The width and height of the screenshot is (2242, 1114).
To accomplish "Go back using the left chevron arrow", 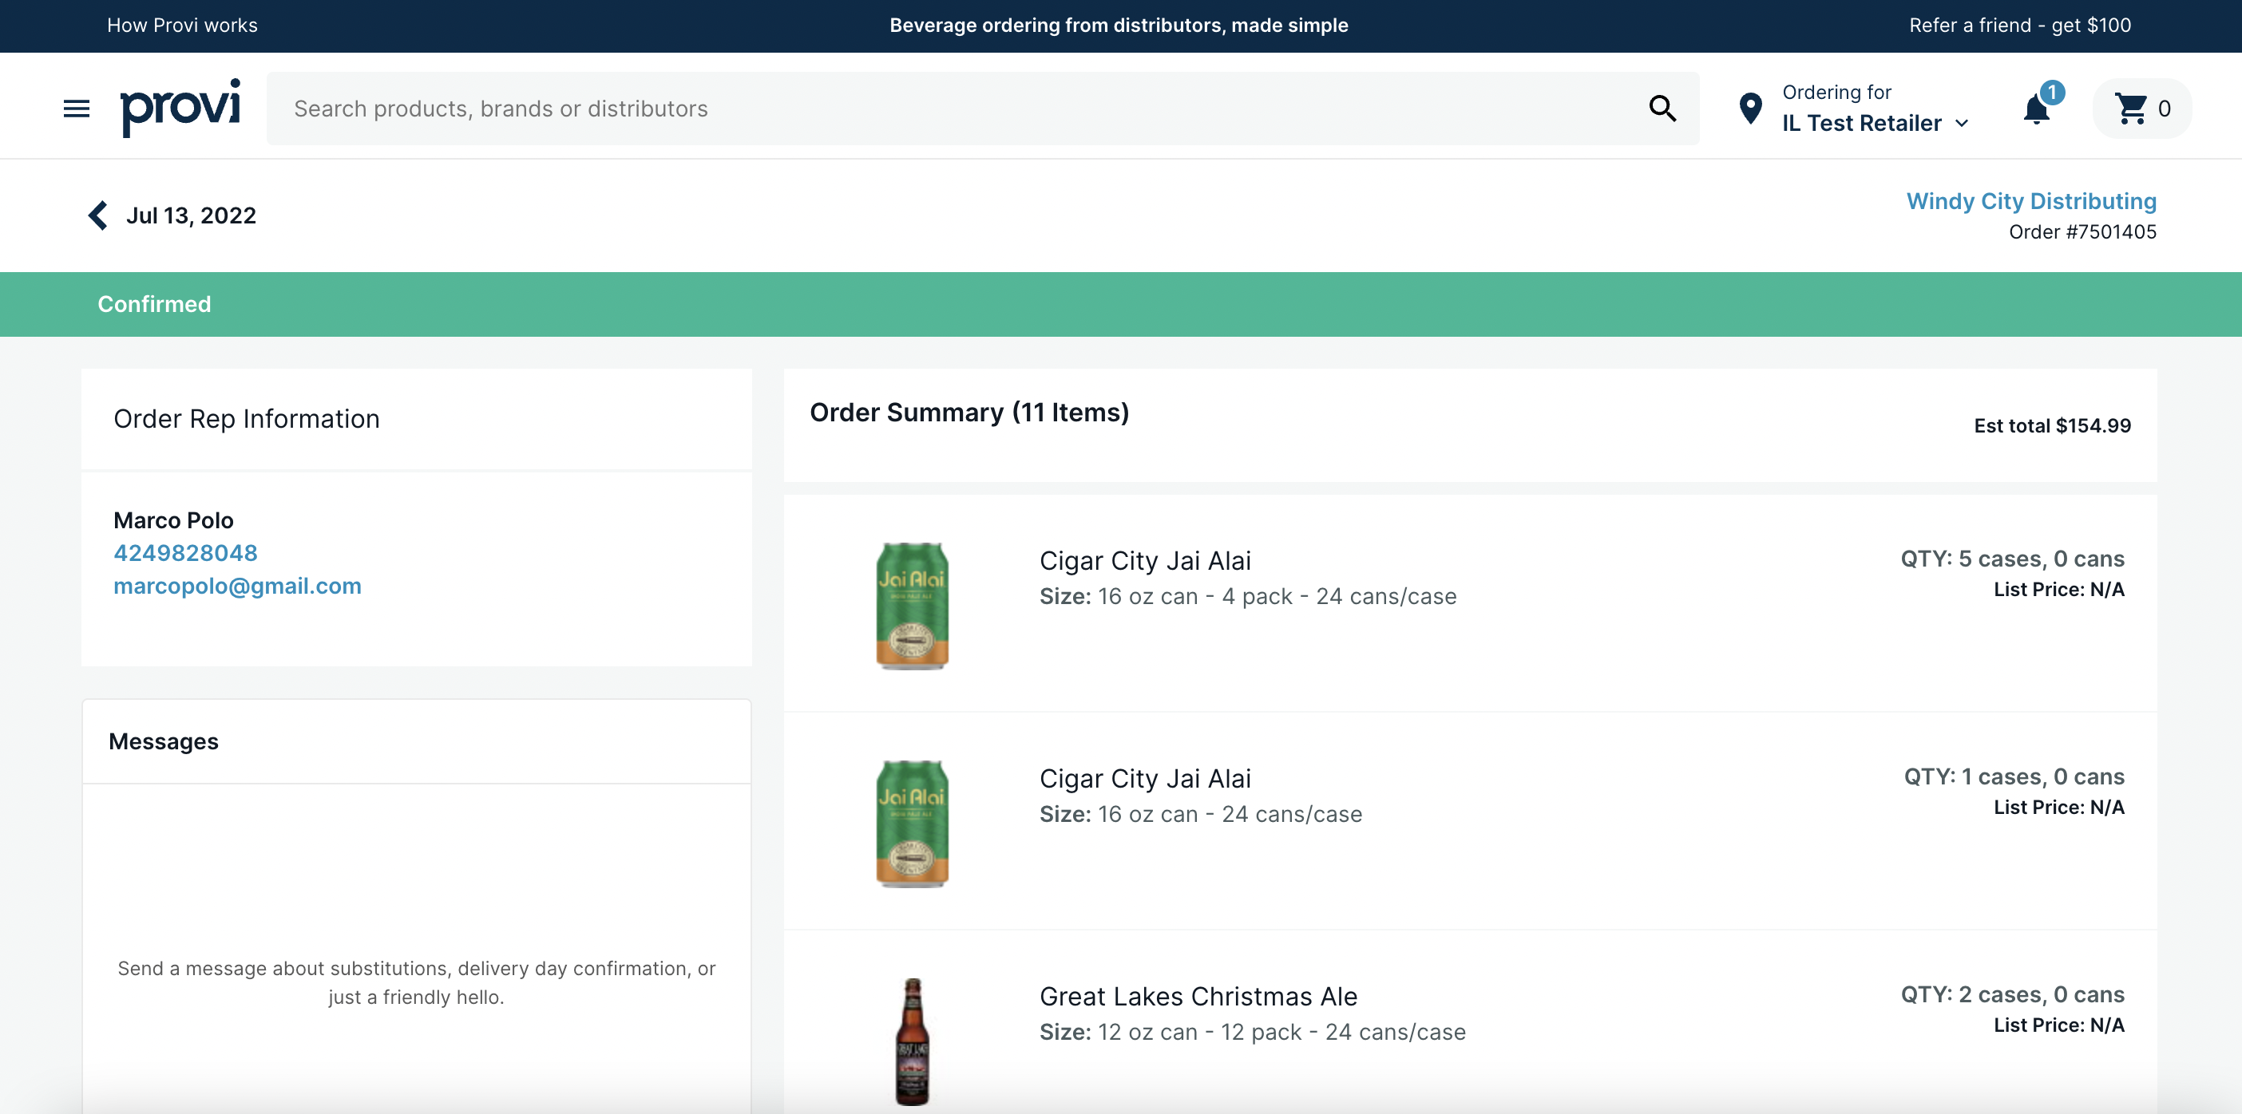I will (97, 215).
